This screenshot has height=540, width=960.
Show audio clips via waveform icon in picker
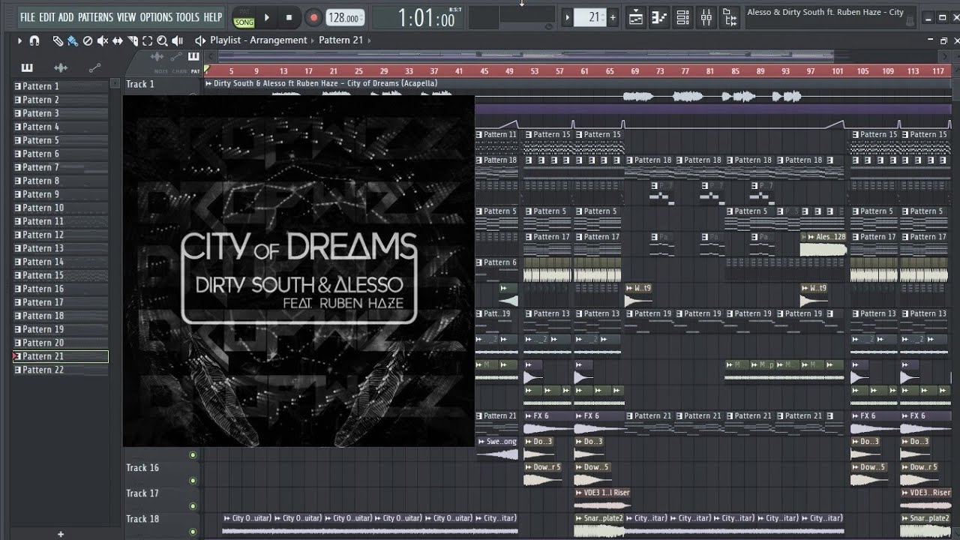tap(61, 67)
